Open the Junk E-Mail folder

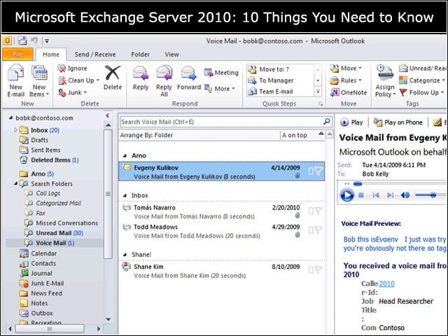41,283
